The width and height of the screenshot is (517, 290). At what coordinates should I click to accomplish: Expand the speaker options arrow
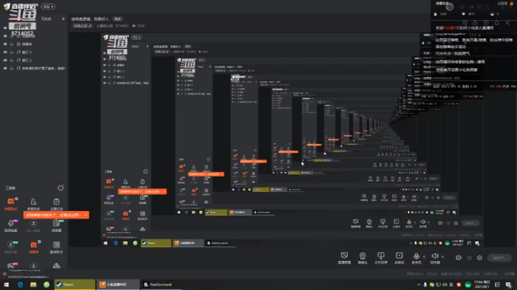443,256
